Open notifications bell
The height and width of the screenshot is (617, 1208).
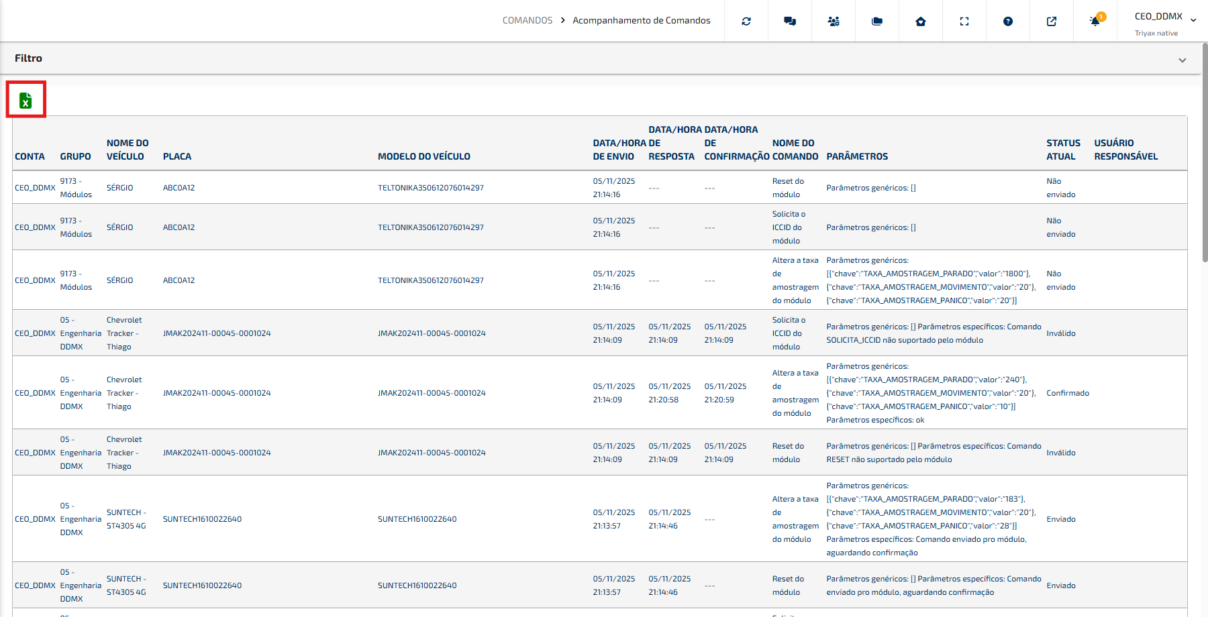(x=1095, y=21)
